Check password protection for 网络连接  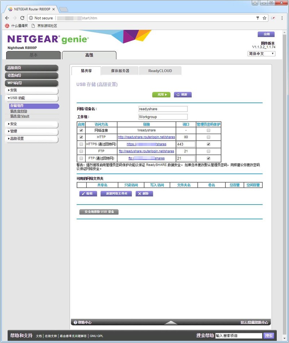(x=208, y=130)
